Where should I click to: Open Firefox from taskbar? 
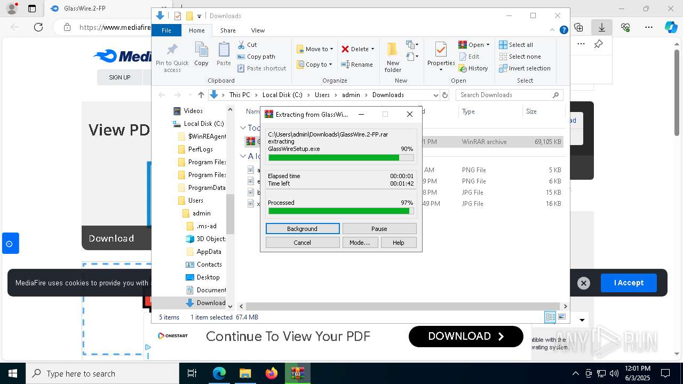point(272,373)
